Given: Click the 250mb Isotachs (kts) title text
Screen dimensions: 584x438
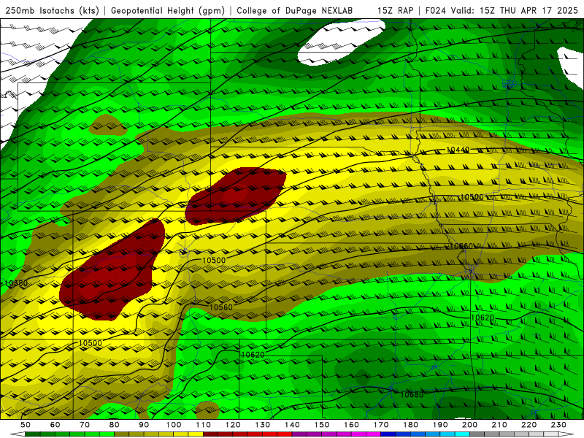Looking at the screenshot, I should tap(52, 10).
